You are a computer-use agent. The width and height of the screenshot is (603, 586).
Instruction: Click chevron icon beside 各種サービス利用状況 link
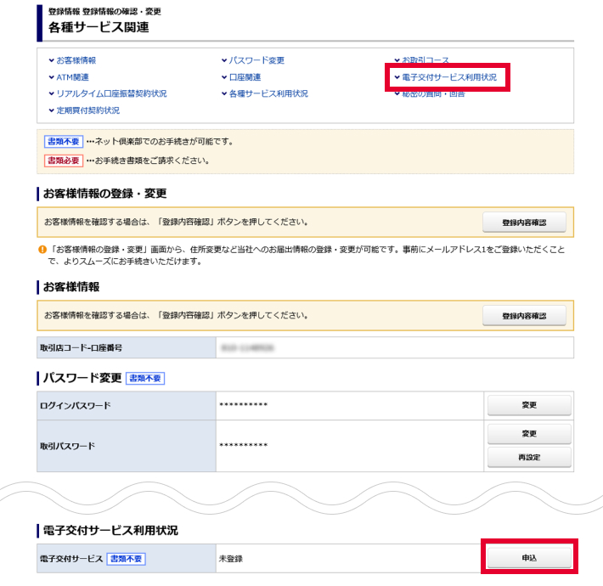(x=224, y=93)
